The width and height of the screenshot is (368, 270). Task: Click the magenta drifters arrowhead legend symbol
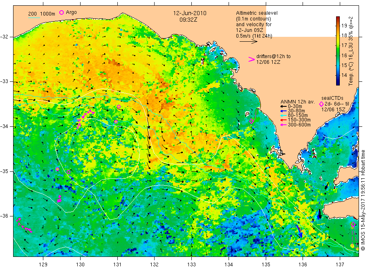[x=251, y=59]
